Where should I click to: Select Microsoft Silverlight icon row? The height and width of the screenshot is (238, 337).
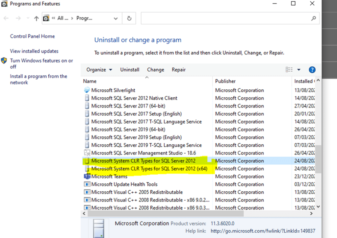pyautogui.click(x=87, y=90)
